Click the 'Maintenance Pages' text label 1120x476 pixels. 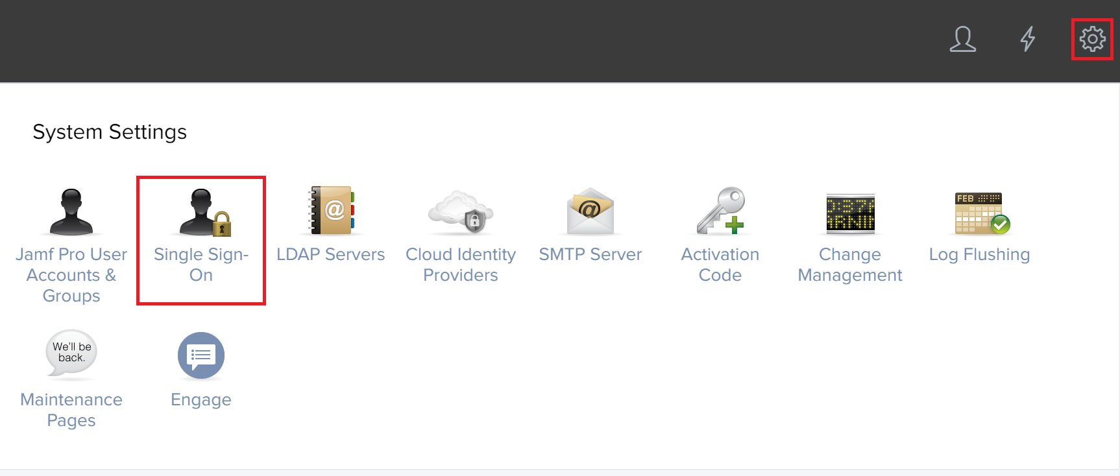[x=71, y=410]
